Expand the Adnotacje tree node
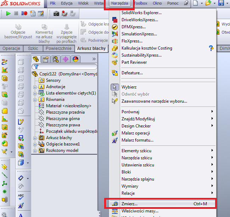 click(35, 87)
